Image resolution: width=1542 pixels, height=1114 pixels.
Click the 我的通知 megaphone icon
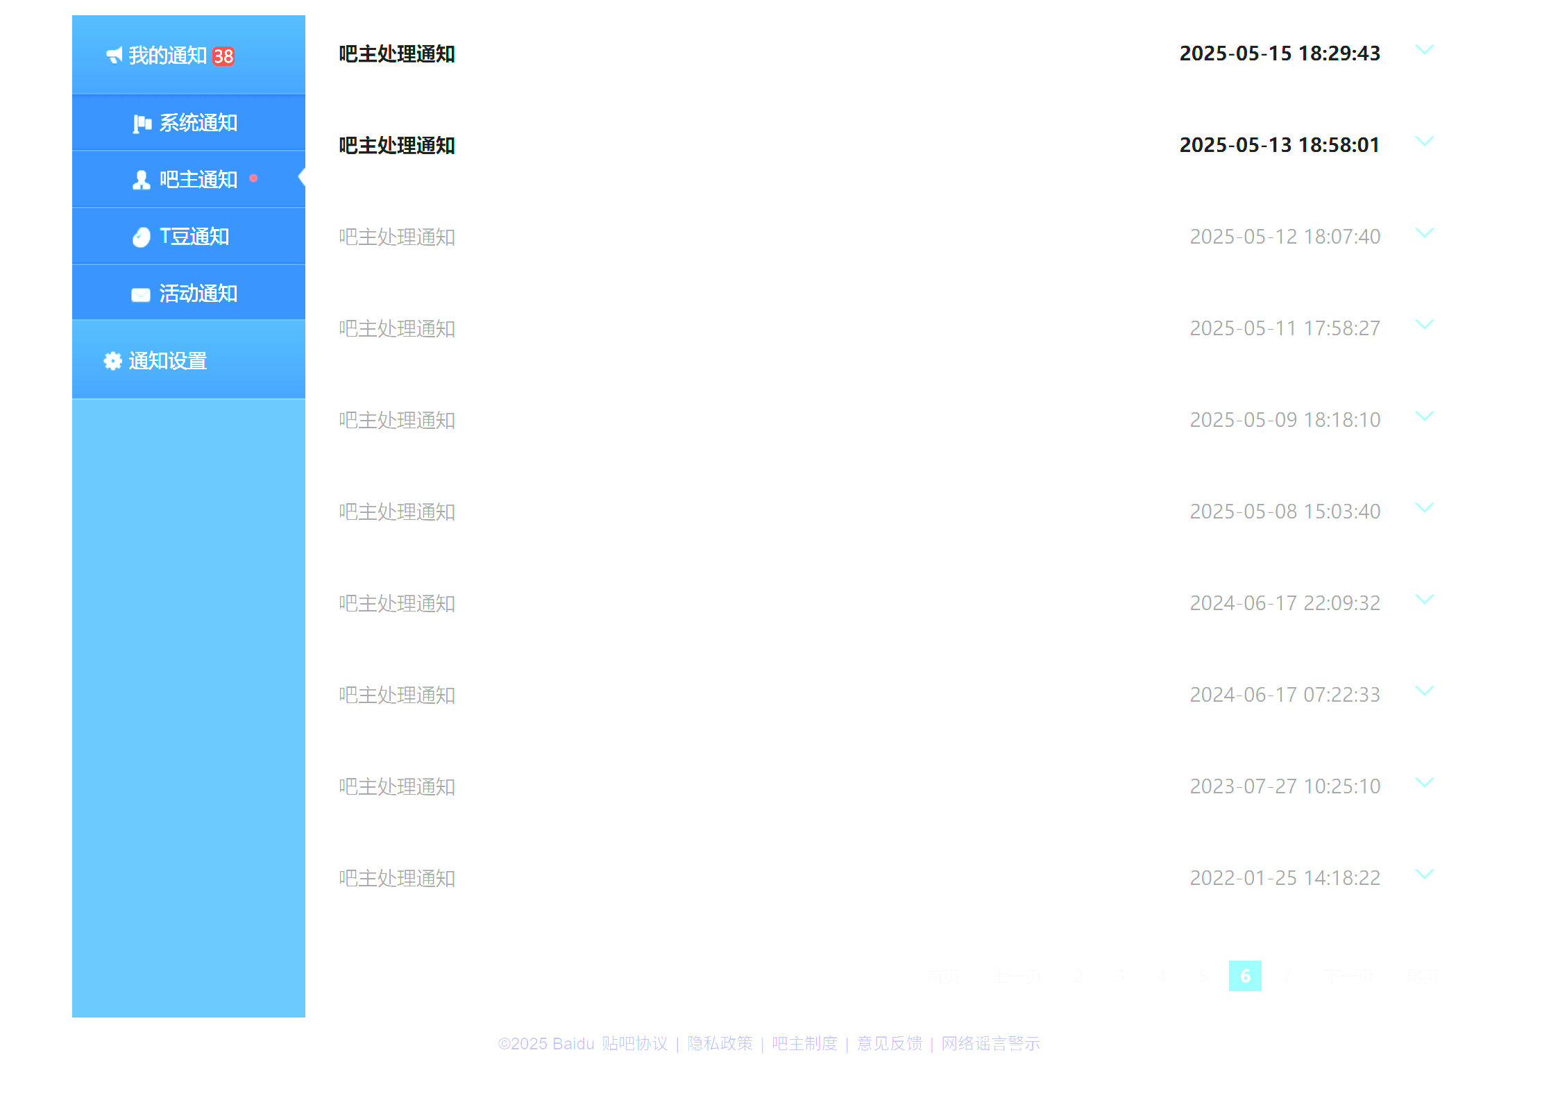[x=115, y=55]
